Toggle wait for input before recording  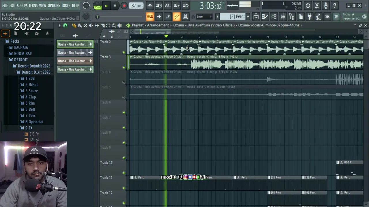click(159, 5)
